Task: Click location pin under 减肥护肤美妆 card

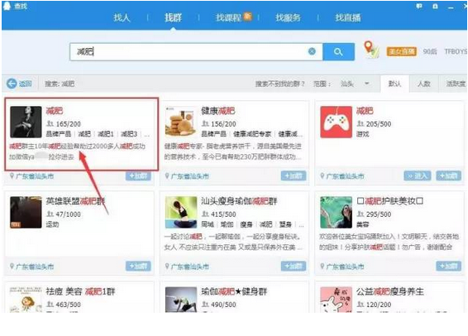Action: 322,266
